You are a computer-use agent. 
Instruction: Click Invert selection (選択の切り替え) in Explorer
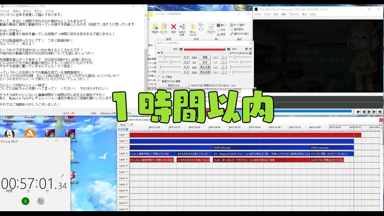(240, 34)
